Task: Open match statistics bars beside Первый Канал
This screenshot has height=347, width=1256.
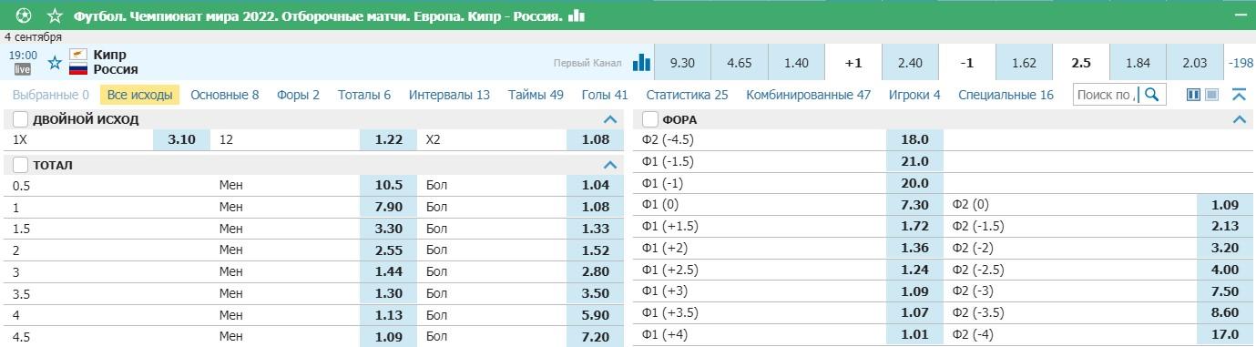Action: click(x=642, y=62)
